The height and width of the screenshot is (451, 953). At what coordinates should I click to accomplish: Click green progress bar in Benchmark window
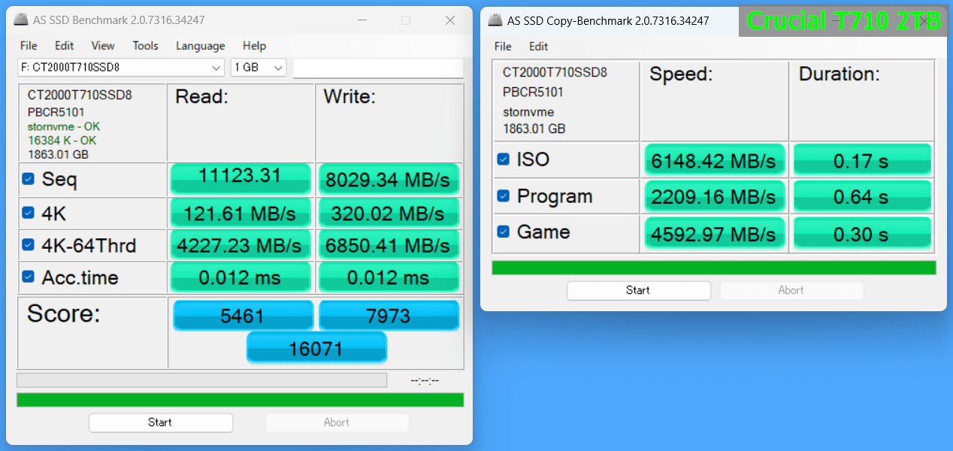tap(240, 400)
